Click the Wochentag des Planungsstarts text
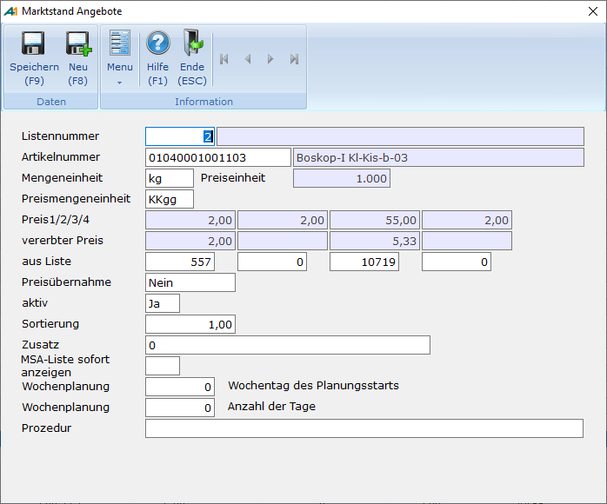The width and height of the screenshot is (607, 504). (x=313, y=386)
